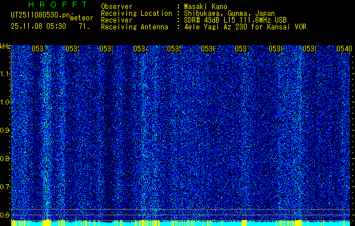This screenshot has width=355, height=226.
Task: Click the 0539 time marker
Action: pyautogui.click(x=309, y=49)
